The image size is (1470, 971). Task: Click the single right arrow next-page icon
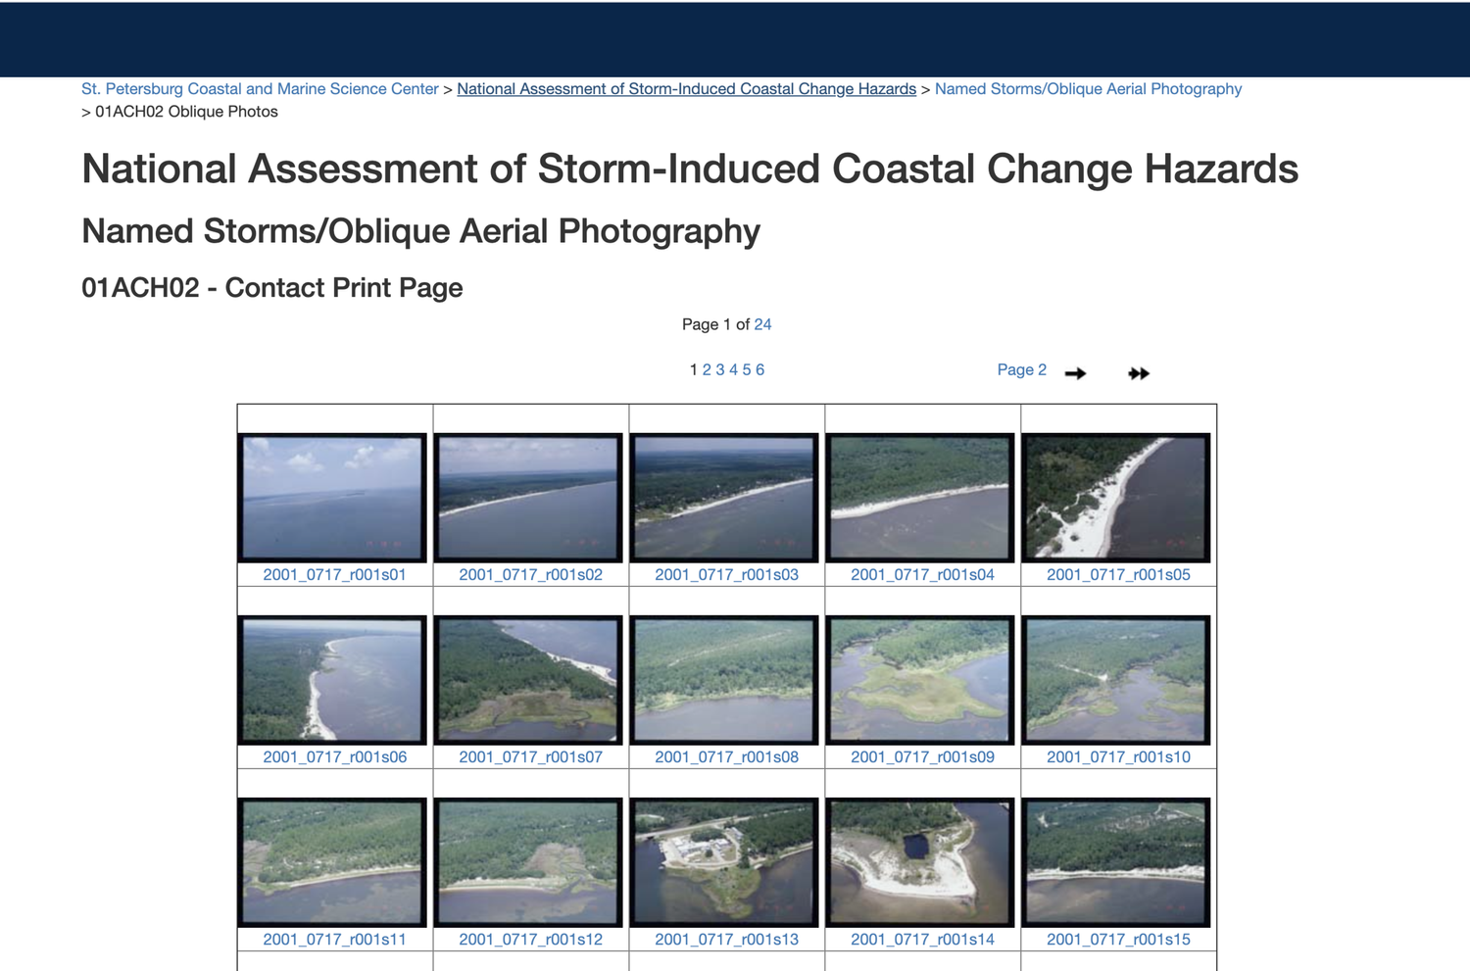coord(1075,373)
